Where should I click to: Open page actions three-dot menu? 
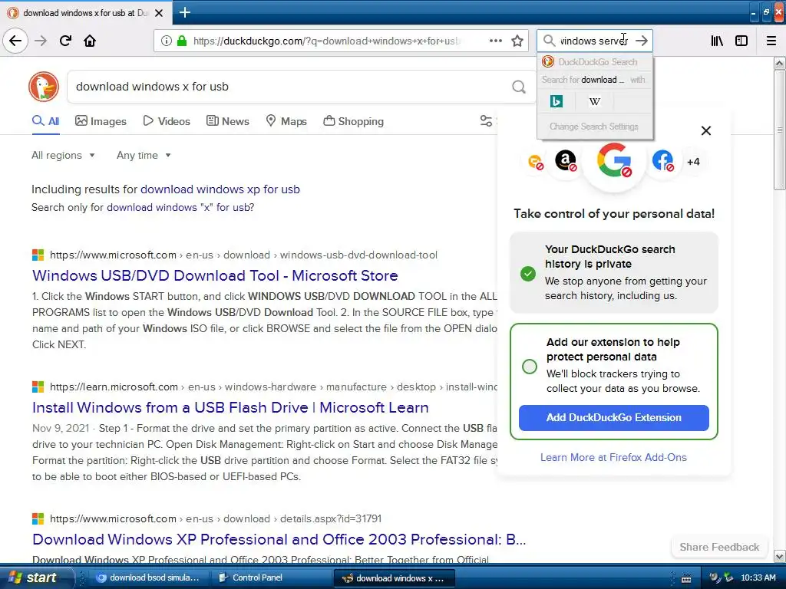pyautogui.click(x=496, y=41)
